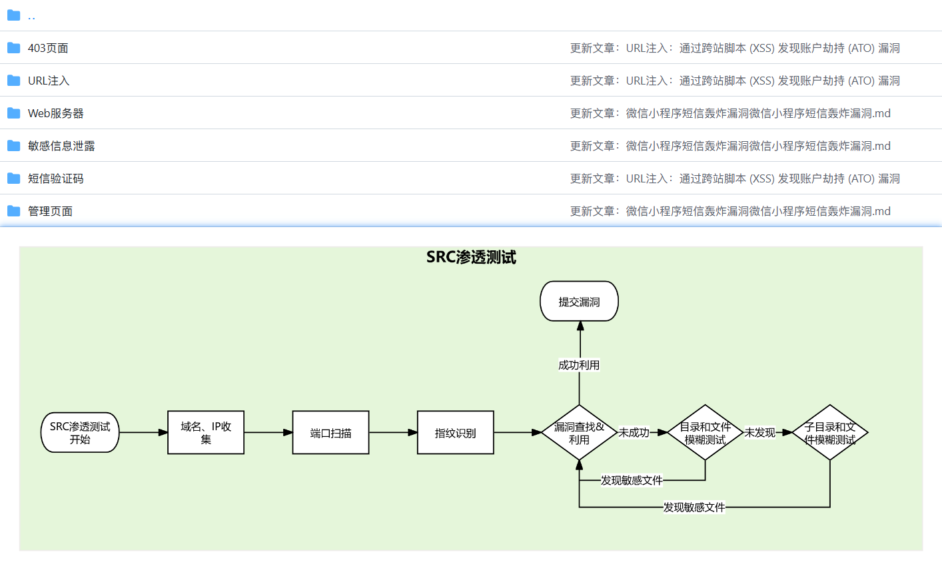942x570 pixels.
Task: Click the SRC渗透测试 diagram title
Action: tap(471, 257)
